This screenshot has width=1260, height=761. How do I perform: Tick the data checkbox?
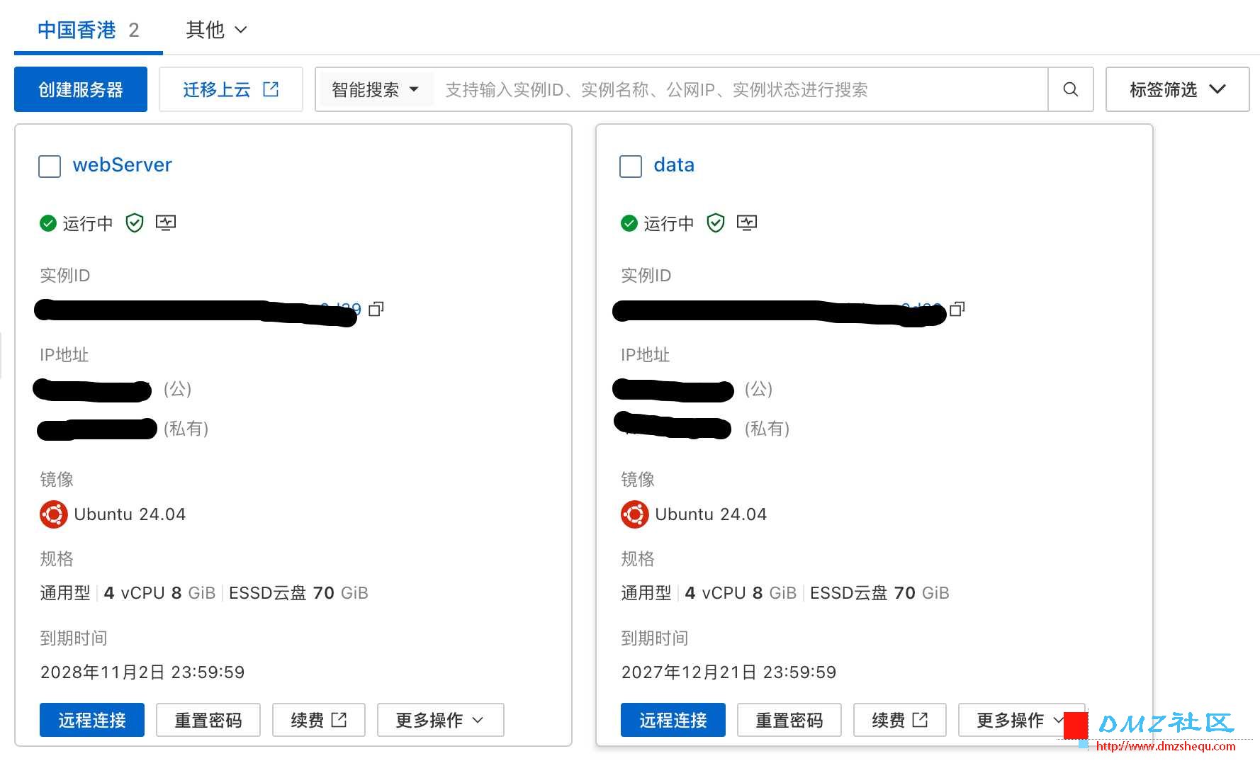coord(631,167)
